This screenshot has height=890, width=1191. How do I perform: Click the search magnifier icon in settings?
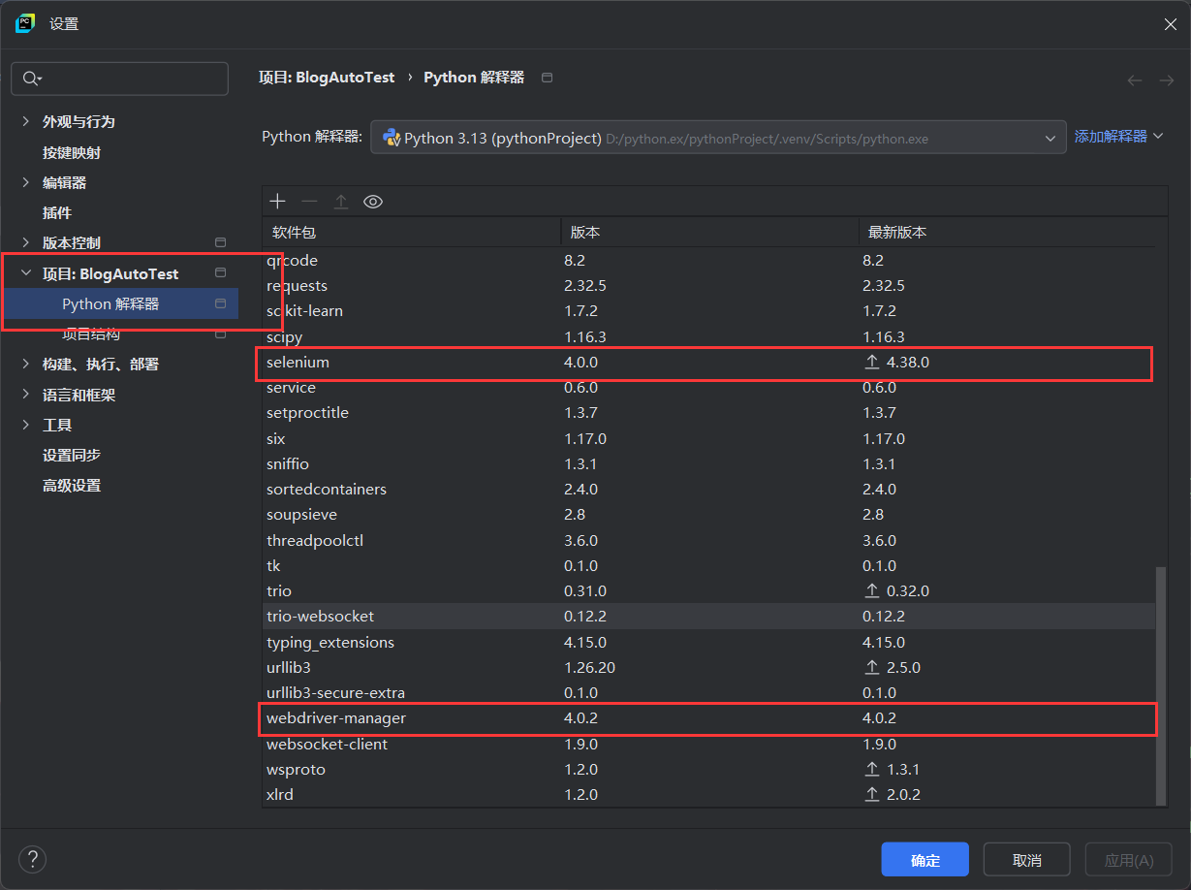click(x=32, y=79)
